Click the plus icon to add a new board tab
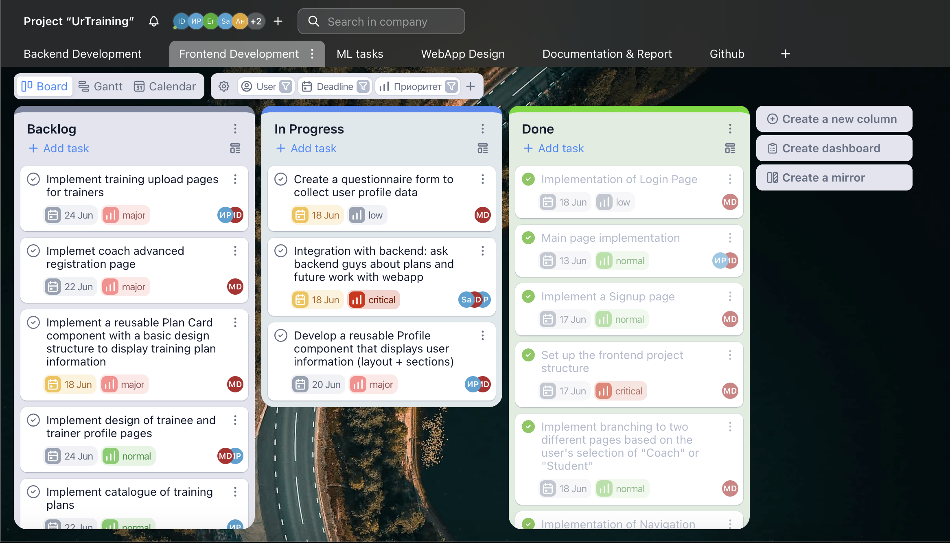The image size is (950, 543). pos(786,54)
